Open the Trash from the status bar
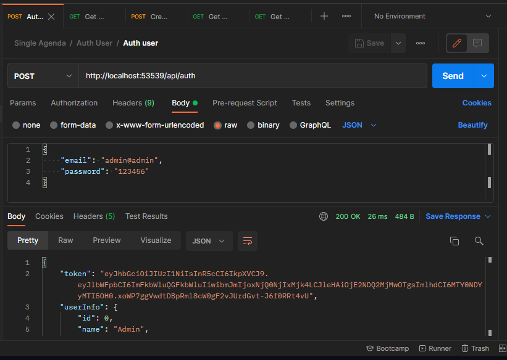Image resolution: width=507 pixels, height=360 pixels. coord(475,348)
